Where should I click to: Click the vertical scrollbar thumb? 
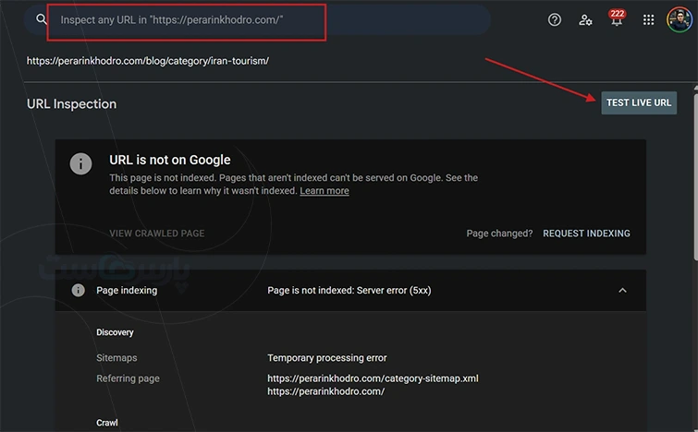tap(695, 177)
